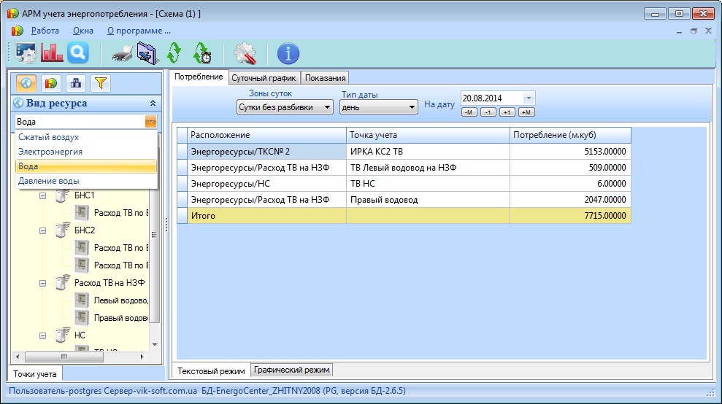Open the Зоны суток dropdown

point(285,107)
